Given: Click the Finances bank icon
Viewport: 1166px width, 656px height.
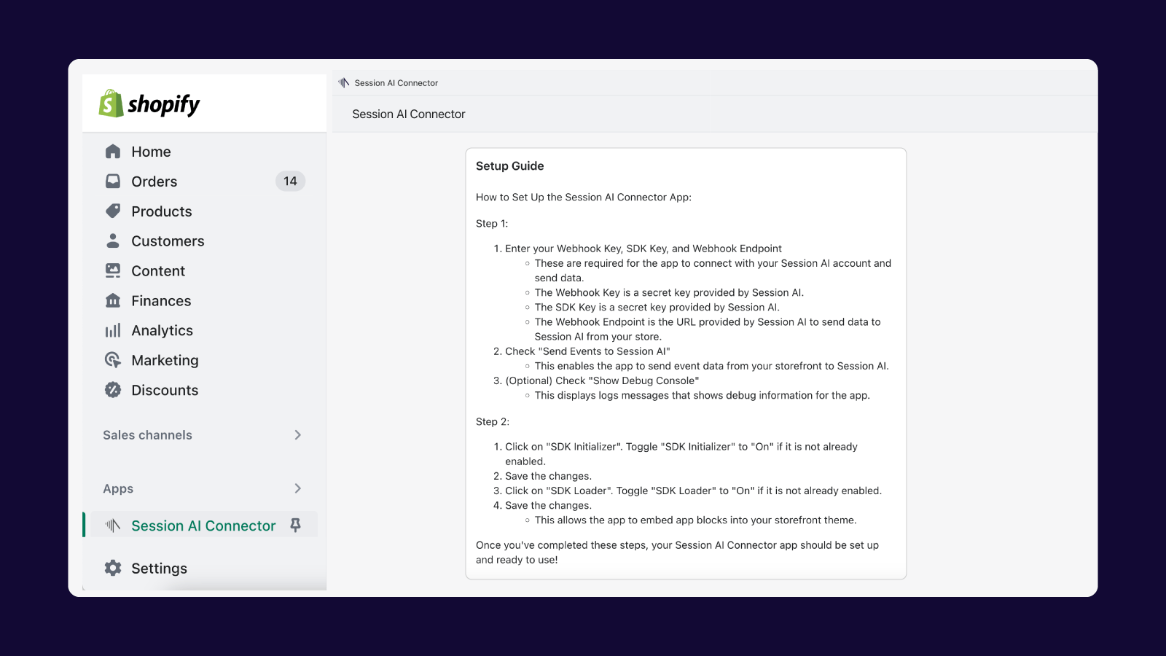Looking at the screenshot, I should 113,300.
